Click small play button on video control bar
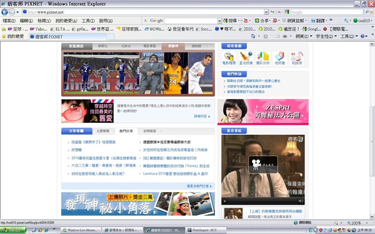Screen dimensions: 375x234 click(x=225, y=202)
